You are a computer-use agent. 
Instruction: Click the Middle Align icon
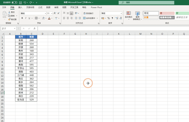tap(68, 13)
